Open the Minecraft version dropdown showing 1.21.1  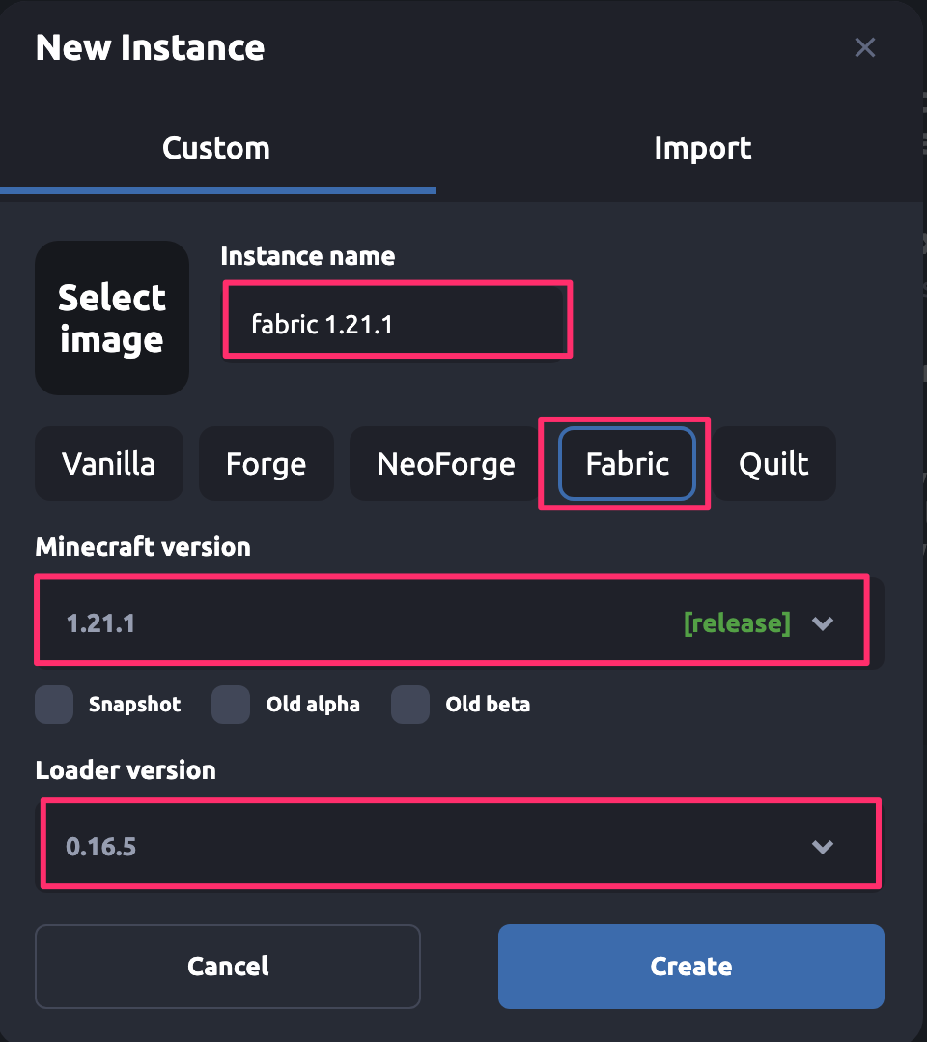(386, 623)
